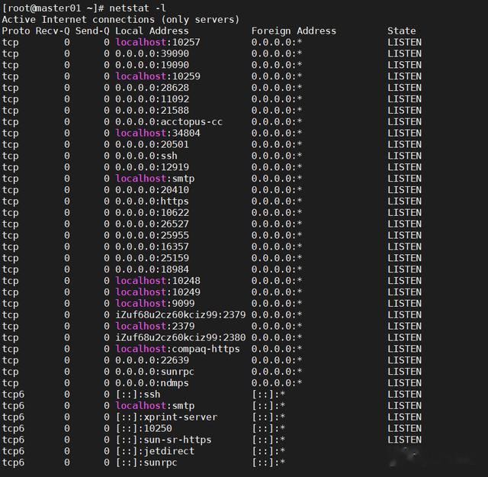Viewport: 488px width, 477px height.
Task: Select the '0.0.0.0:acctopus-cc' address
Action: click(x=169, y=122)
